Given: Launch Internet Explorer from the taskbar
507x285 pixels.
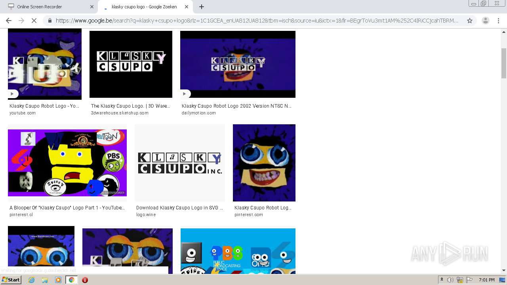Looking at the screenshot, I should pos(31,280).
